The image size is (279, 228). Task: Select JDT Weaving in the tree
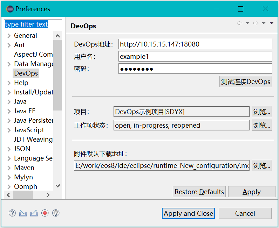[x=33, y=139]
